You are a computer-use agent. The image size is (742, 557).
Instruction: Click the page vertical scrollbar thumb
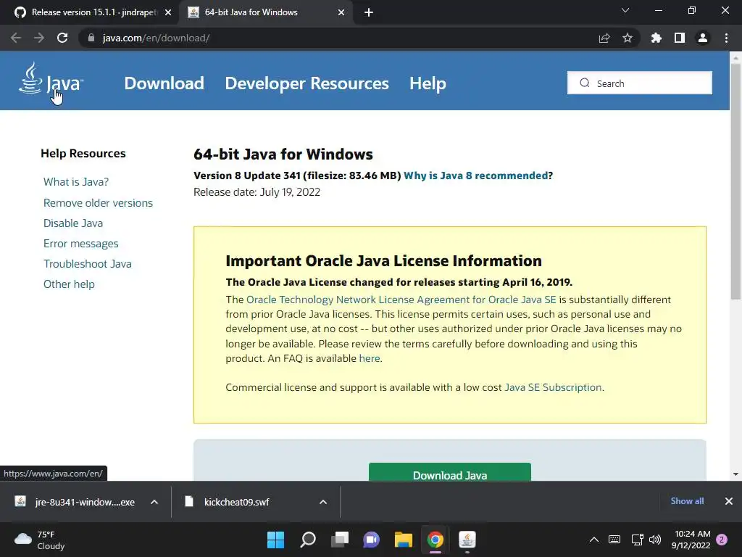[x=735, y=182]
